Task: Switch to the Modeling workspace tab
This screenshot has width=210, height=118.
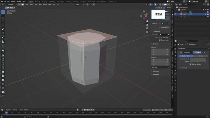Action: pos(37,2)
